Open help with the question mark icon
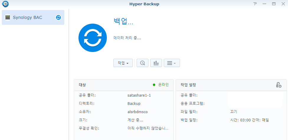Viewport: 288px width, 140px height. 255,4
